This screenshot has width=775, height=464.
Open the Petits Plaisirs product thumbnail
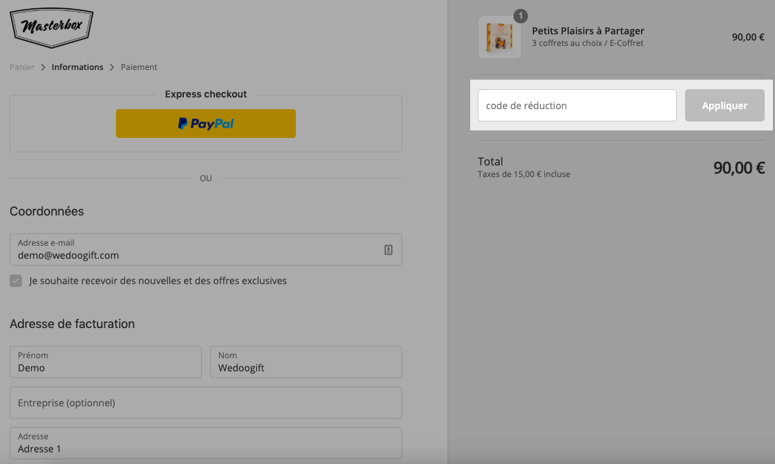click(x=499, y=37)
